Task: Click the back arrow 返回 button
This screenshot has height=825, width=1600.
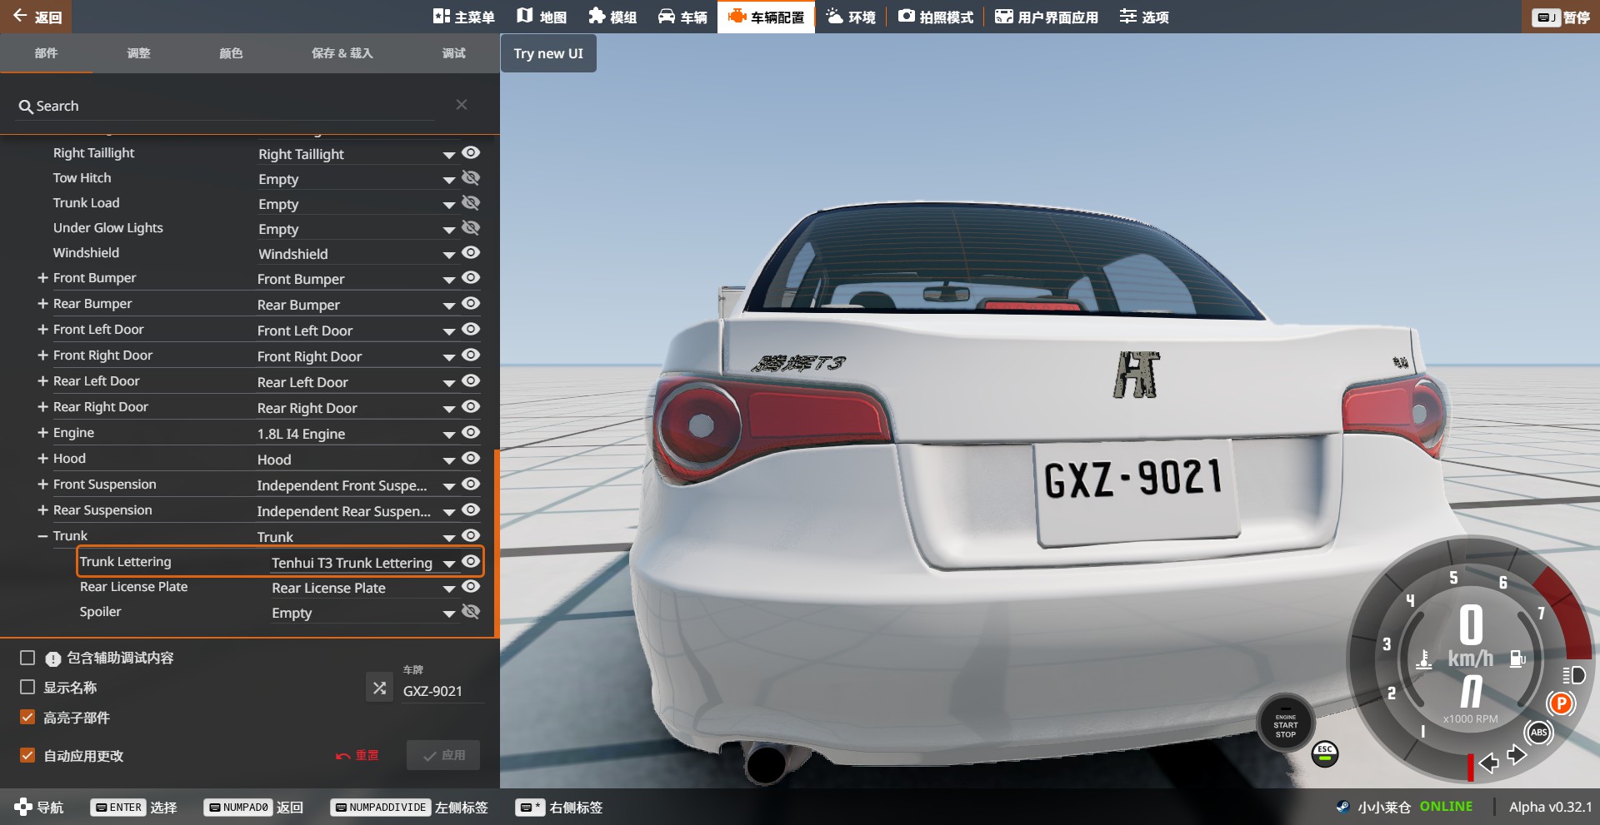Action: click(x=37, y=17)
